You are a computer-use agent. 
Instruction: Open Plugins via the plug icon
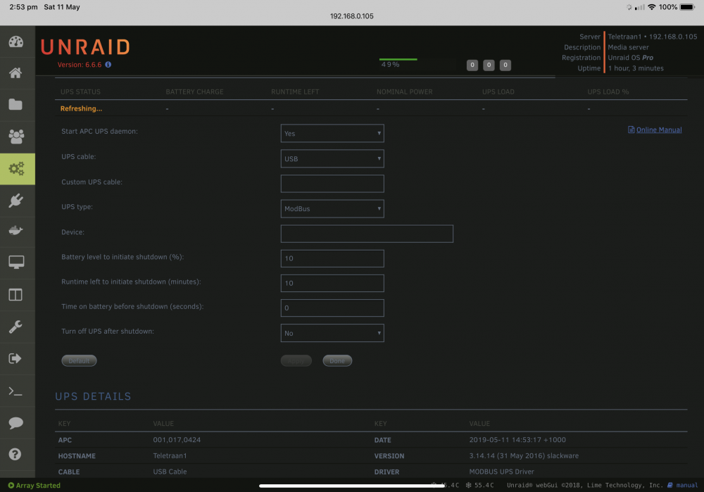point(15,200)
